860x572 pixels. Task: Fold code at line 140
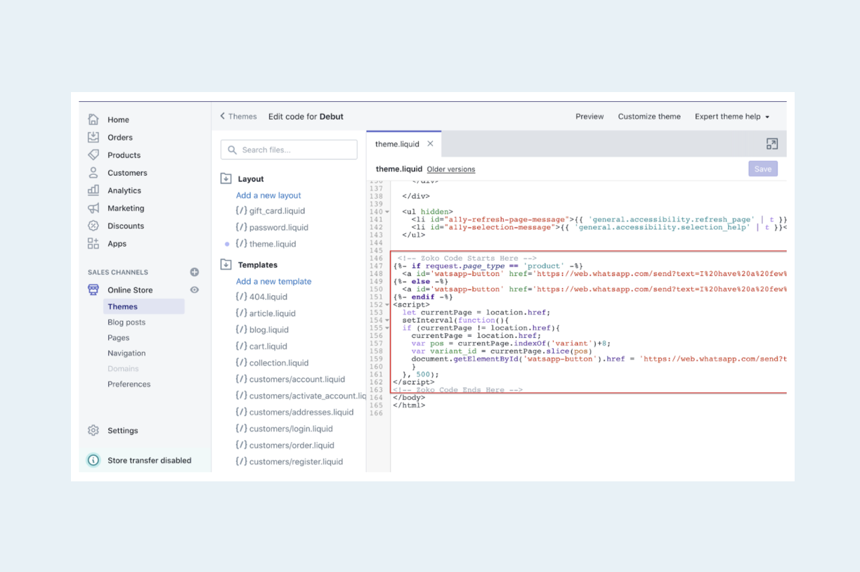tap(387, 212)
